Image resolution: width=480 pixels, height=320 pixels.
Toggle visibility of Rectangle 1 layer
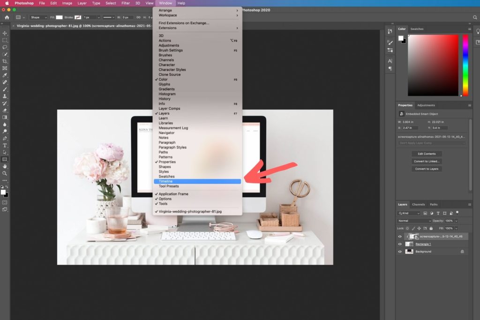pyautogui.click(x=400, y=244)
